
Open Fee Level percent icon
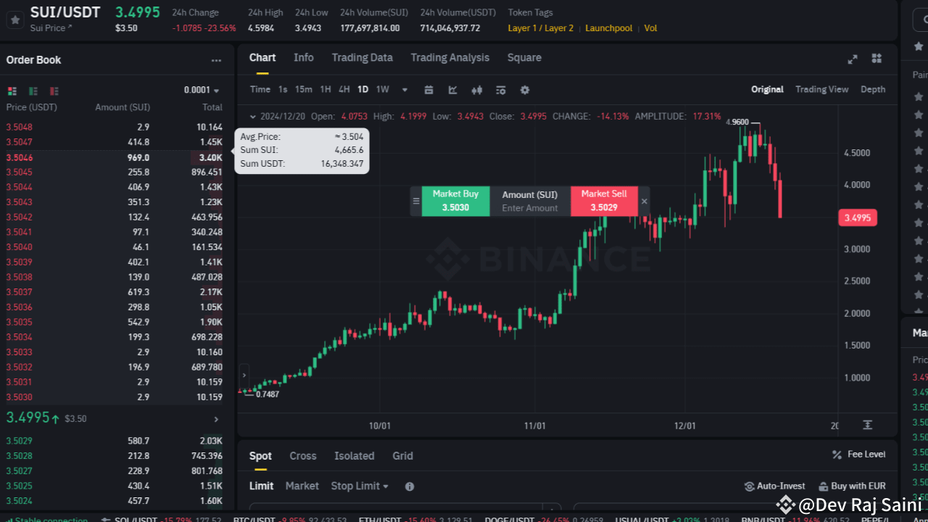click(837, 455)
